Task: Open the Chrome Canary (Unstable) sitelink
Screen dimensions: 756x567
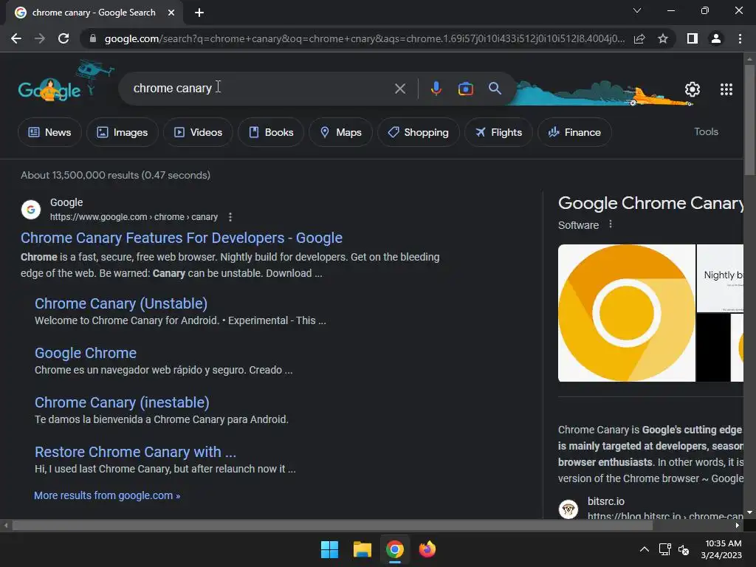Action: coord(121,303)
